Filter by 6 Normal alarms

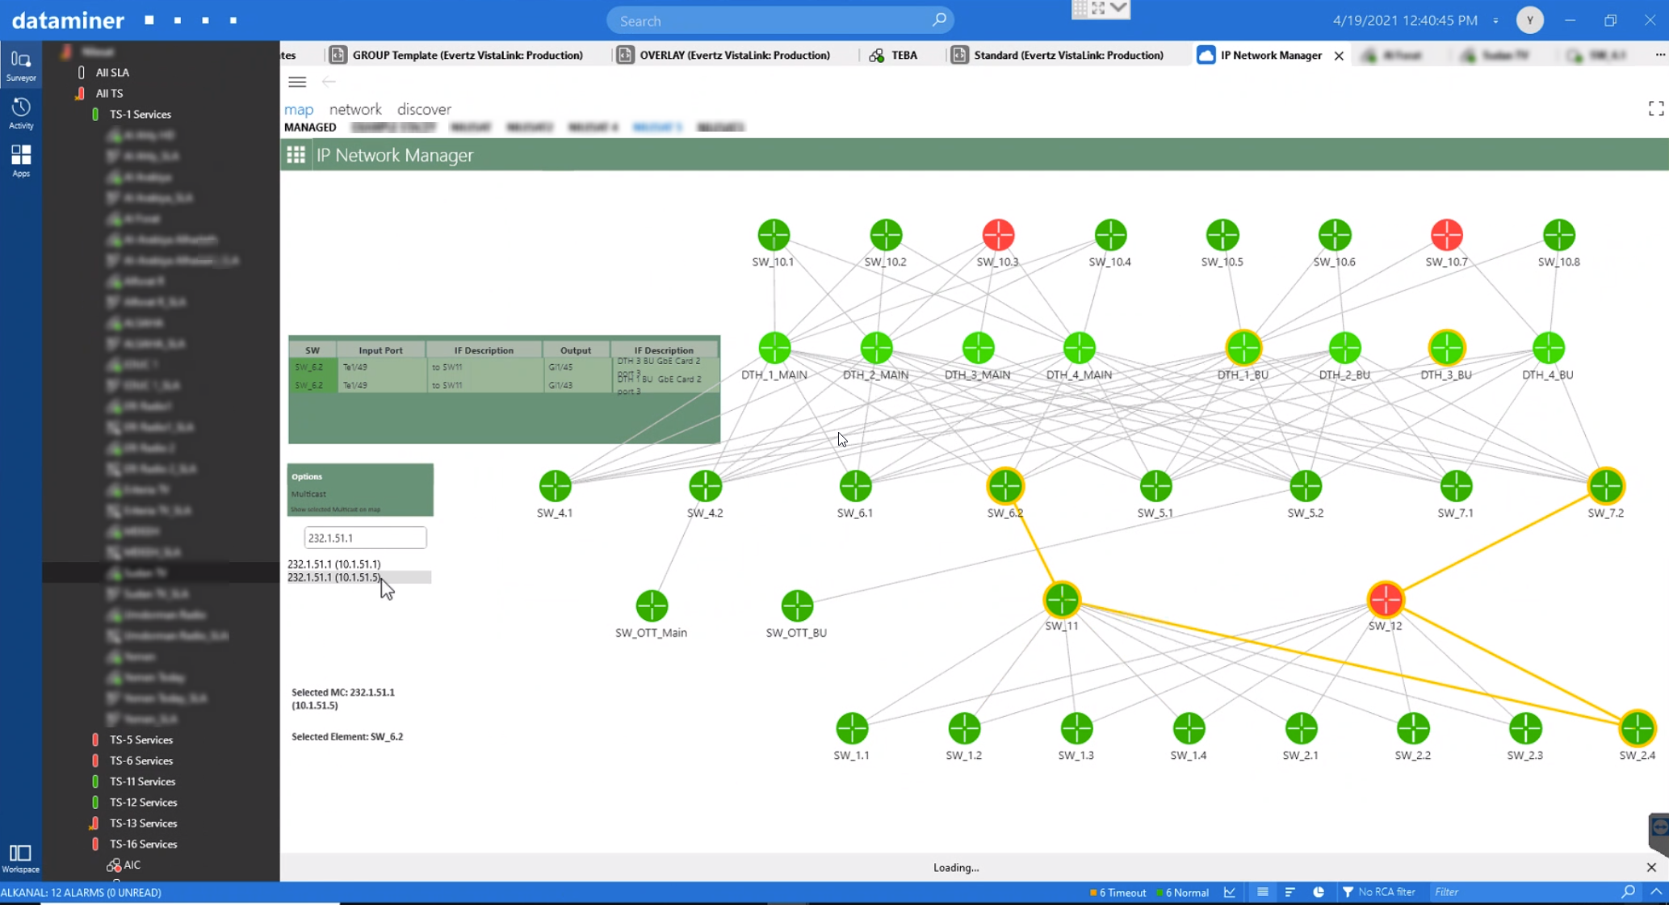(1182, 893)
